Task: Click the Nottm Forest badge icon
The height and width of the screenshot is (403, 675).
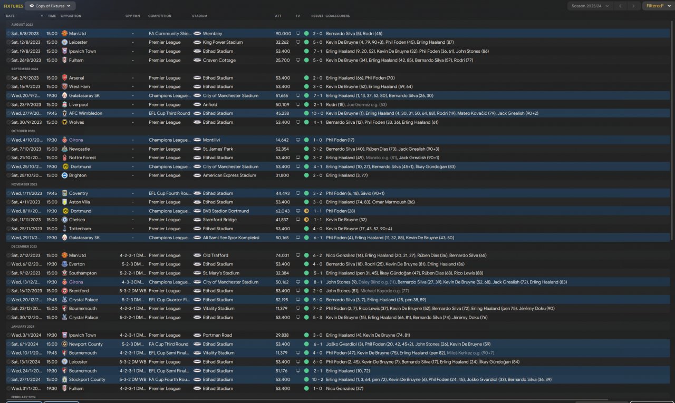Action: click(x=64, y=158)
